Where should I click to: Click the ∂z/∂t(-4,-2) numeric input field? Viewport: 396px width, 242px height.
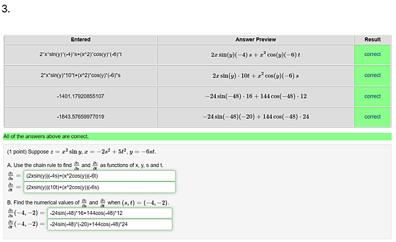point(110,224)
